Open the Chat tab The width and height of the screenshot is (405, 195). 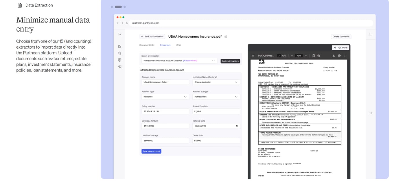click(x=179, y=45)
